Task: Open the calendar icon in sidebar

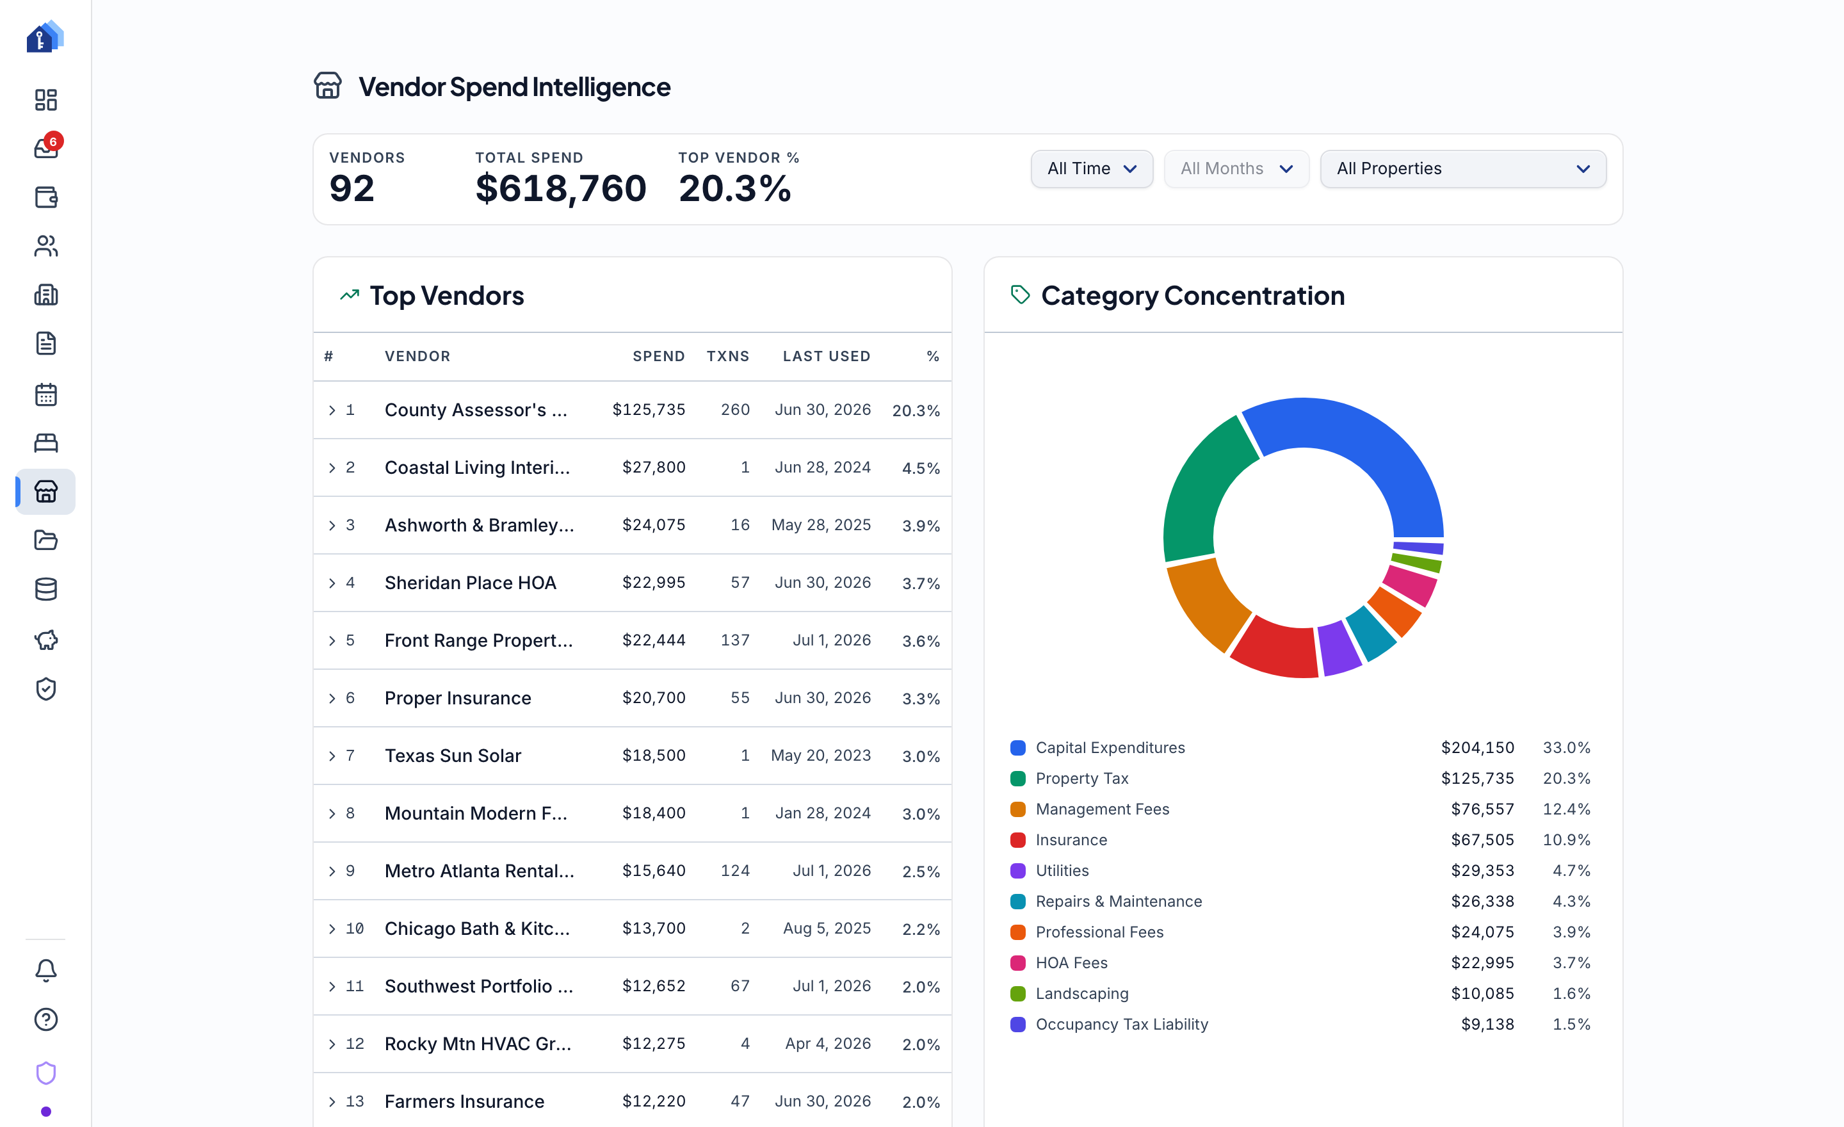Action: (x=45, y=394)
